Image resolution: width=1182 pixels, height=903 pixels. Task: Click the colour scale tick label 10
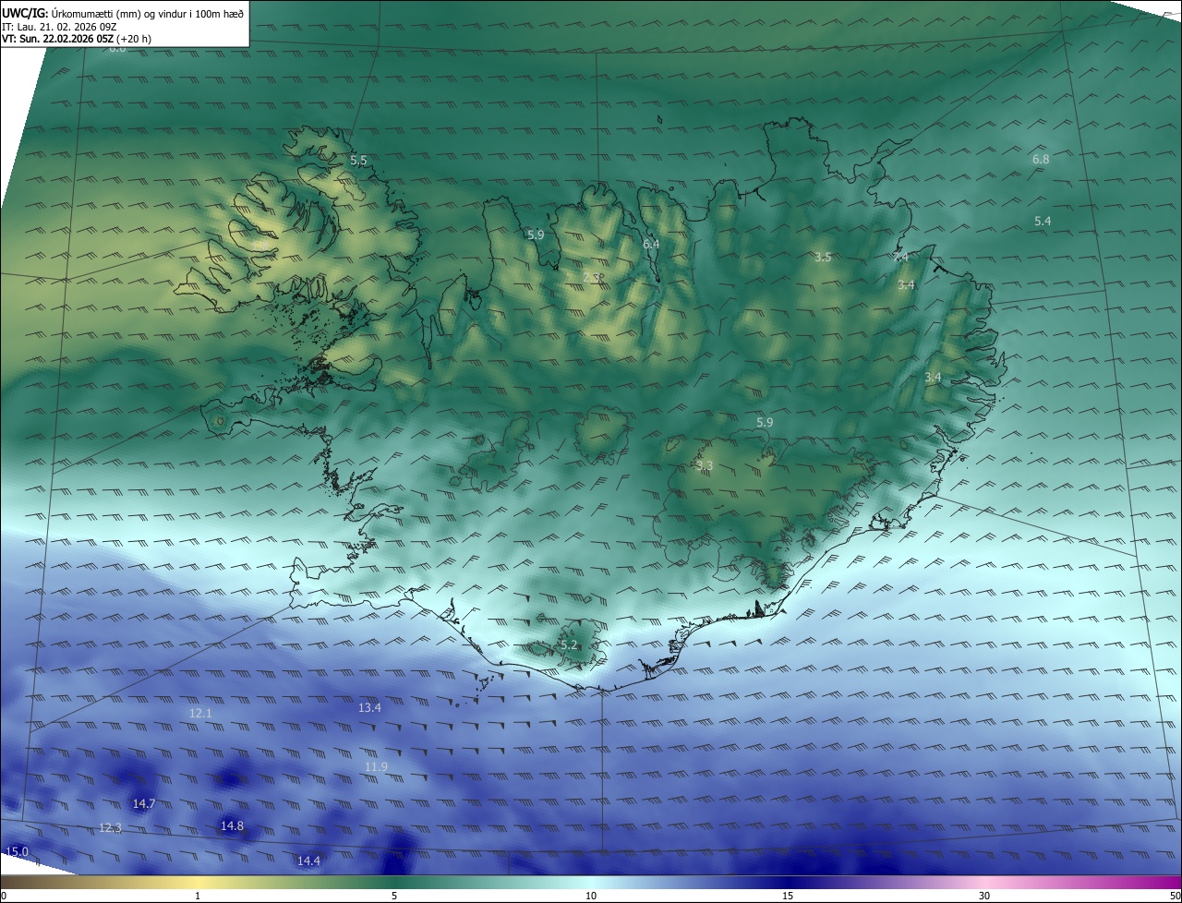coord(591,896)
